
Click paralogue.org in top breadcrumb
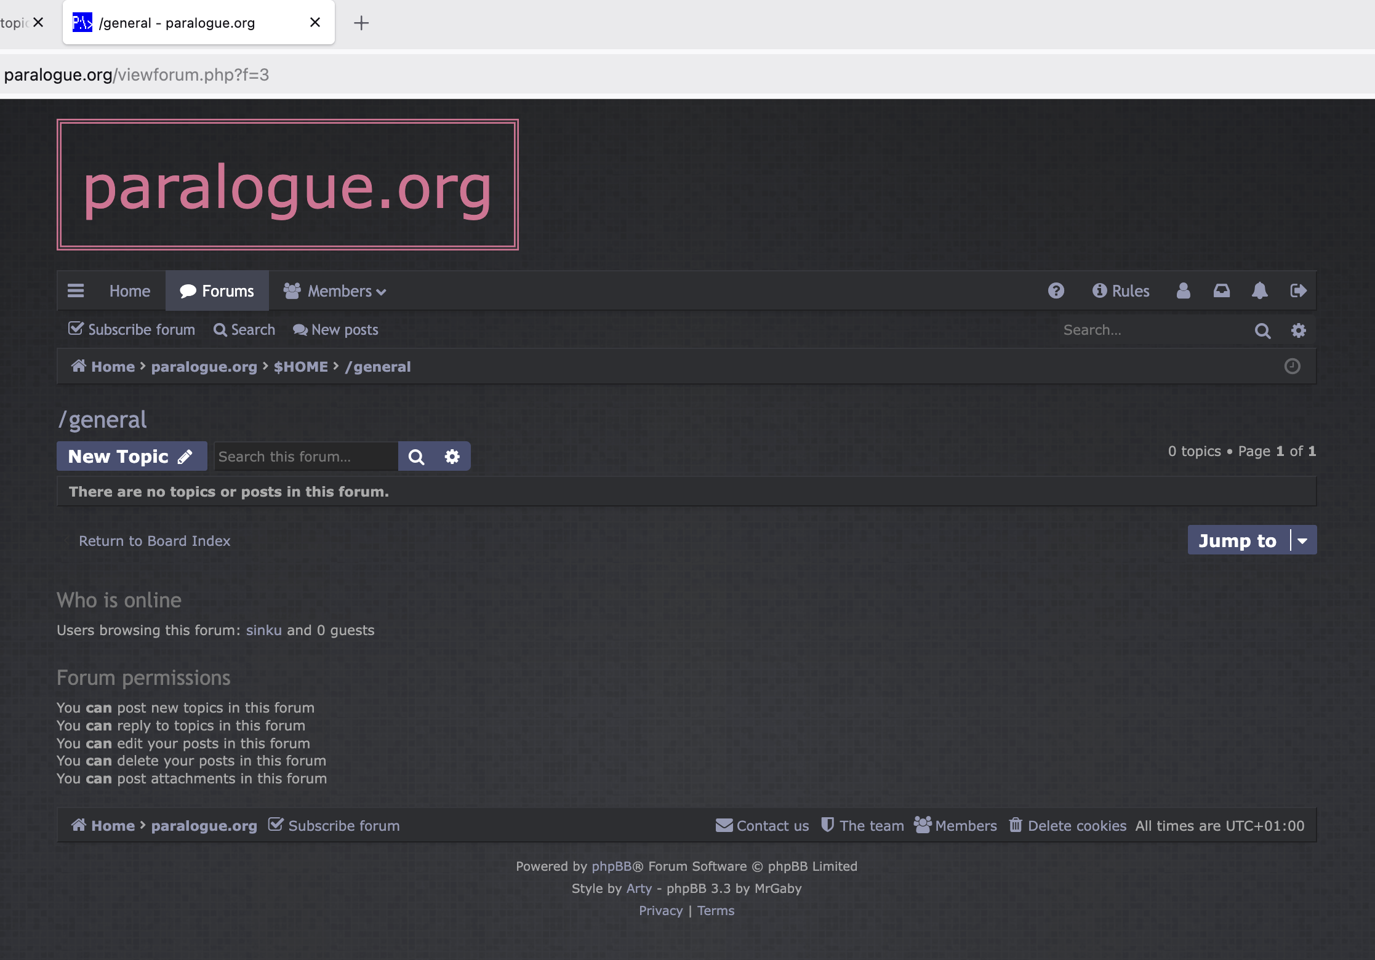pyautogui.click(x=204, y=367)
